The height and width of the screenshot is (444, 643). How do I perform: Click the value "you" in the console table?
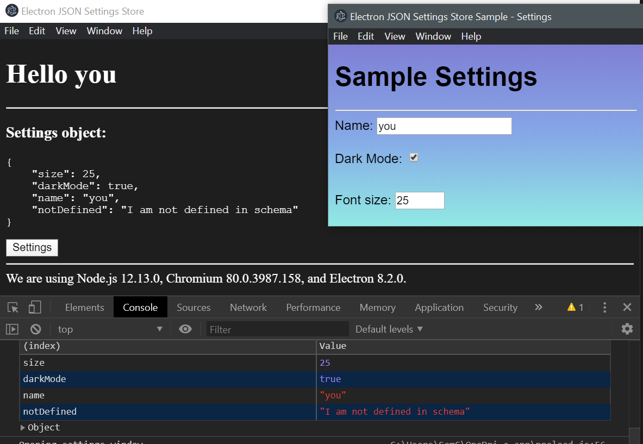click(333, 396)
